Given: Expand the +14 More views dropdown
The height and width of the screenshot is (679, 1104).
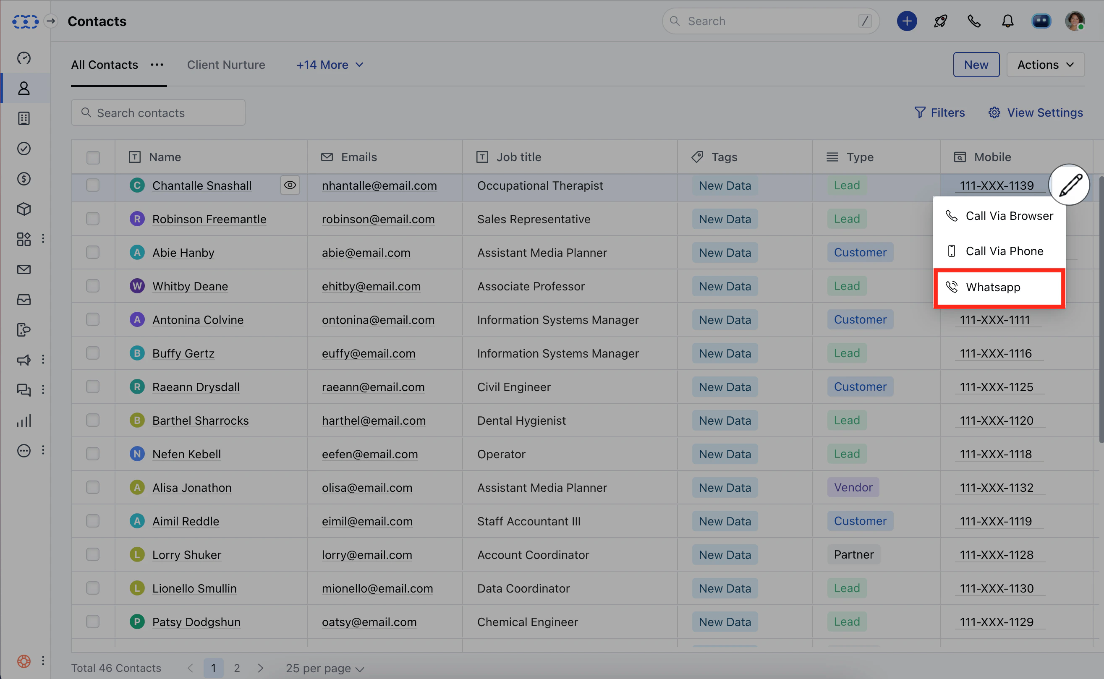Looking at the screenshot, I should [x=330, y=65].
